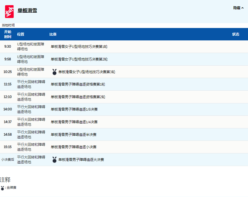Image resolution: width=248 pixels, height=197 pixels.
Task: Open 单板滑雪男子障碍追逐资格赛第2轮 event
Action: (x=78, y=97)
